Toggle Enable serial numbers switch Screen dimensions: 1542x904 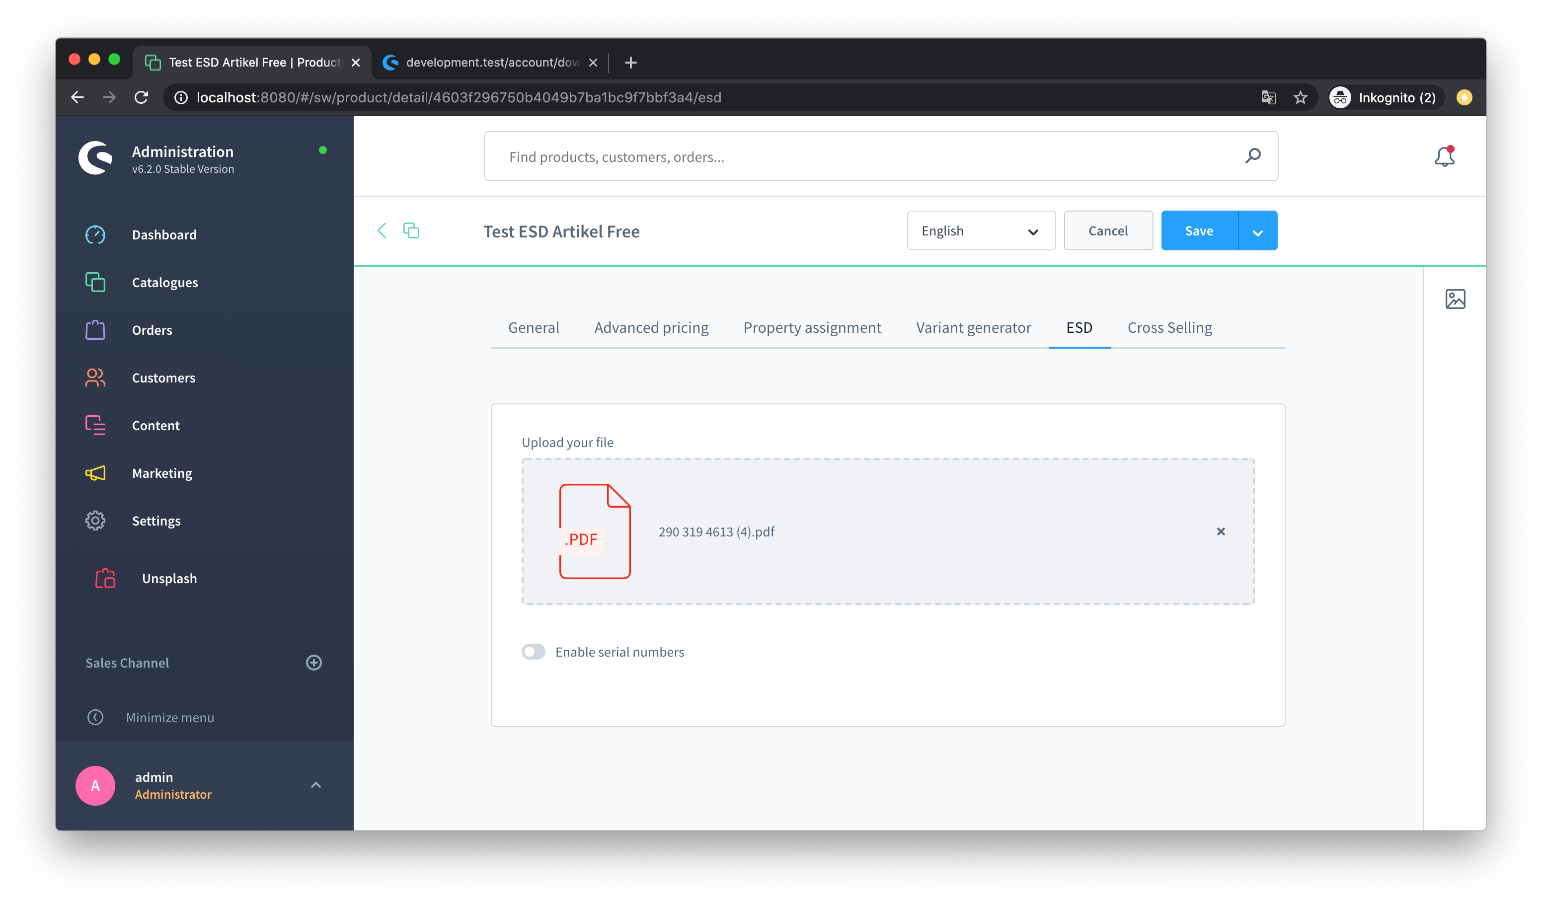click(533, 652)
